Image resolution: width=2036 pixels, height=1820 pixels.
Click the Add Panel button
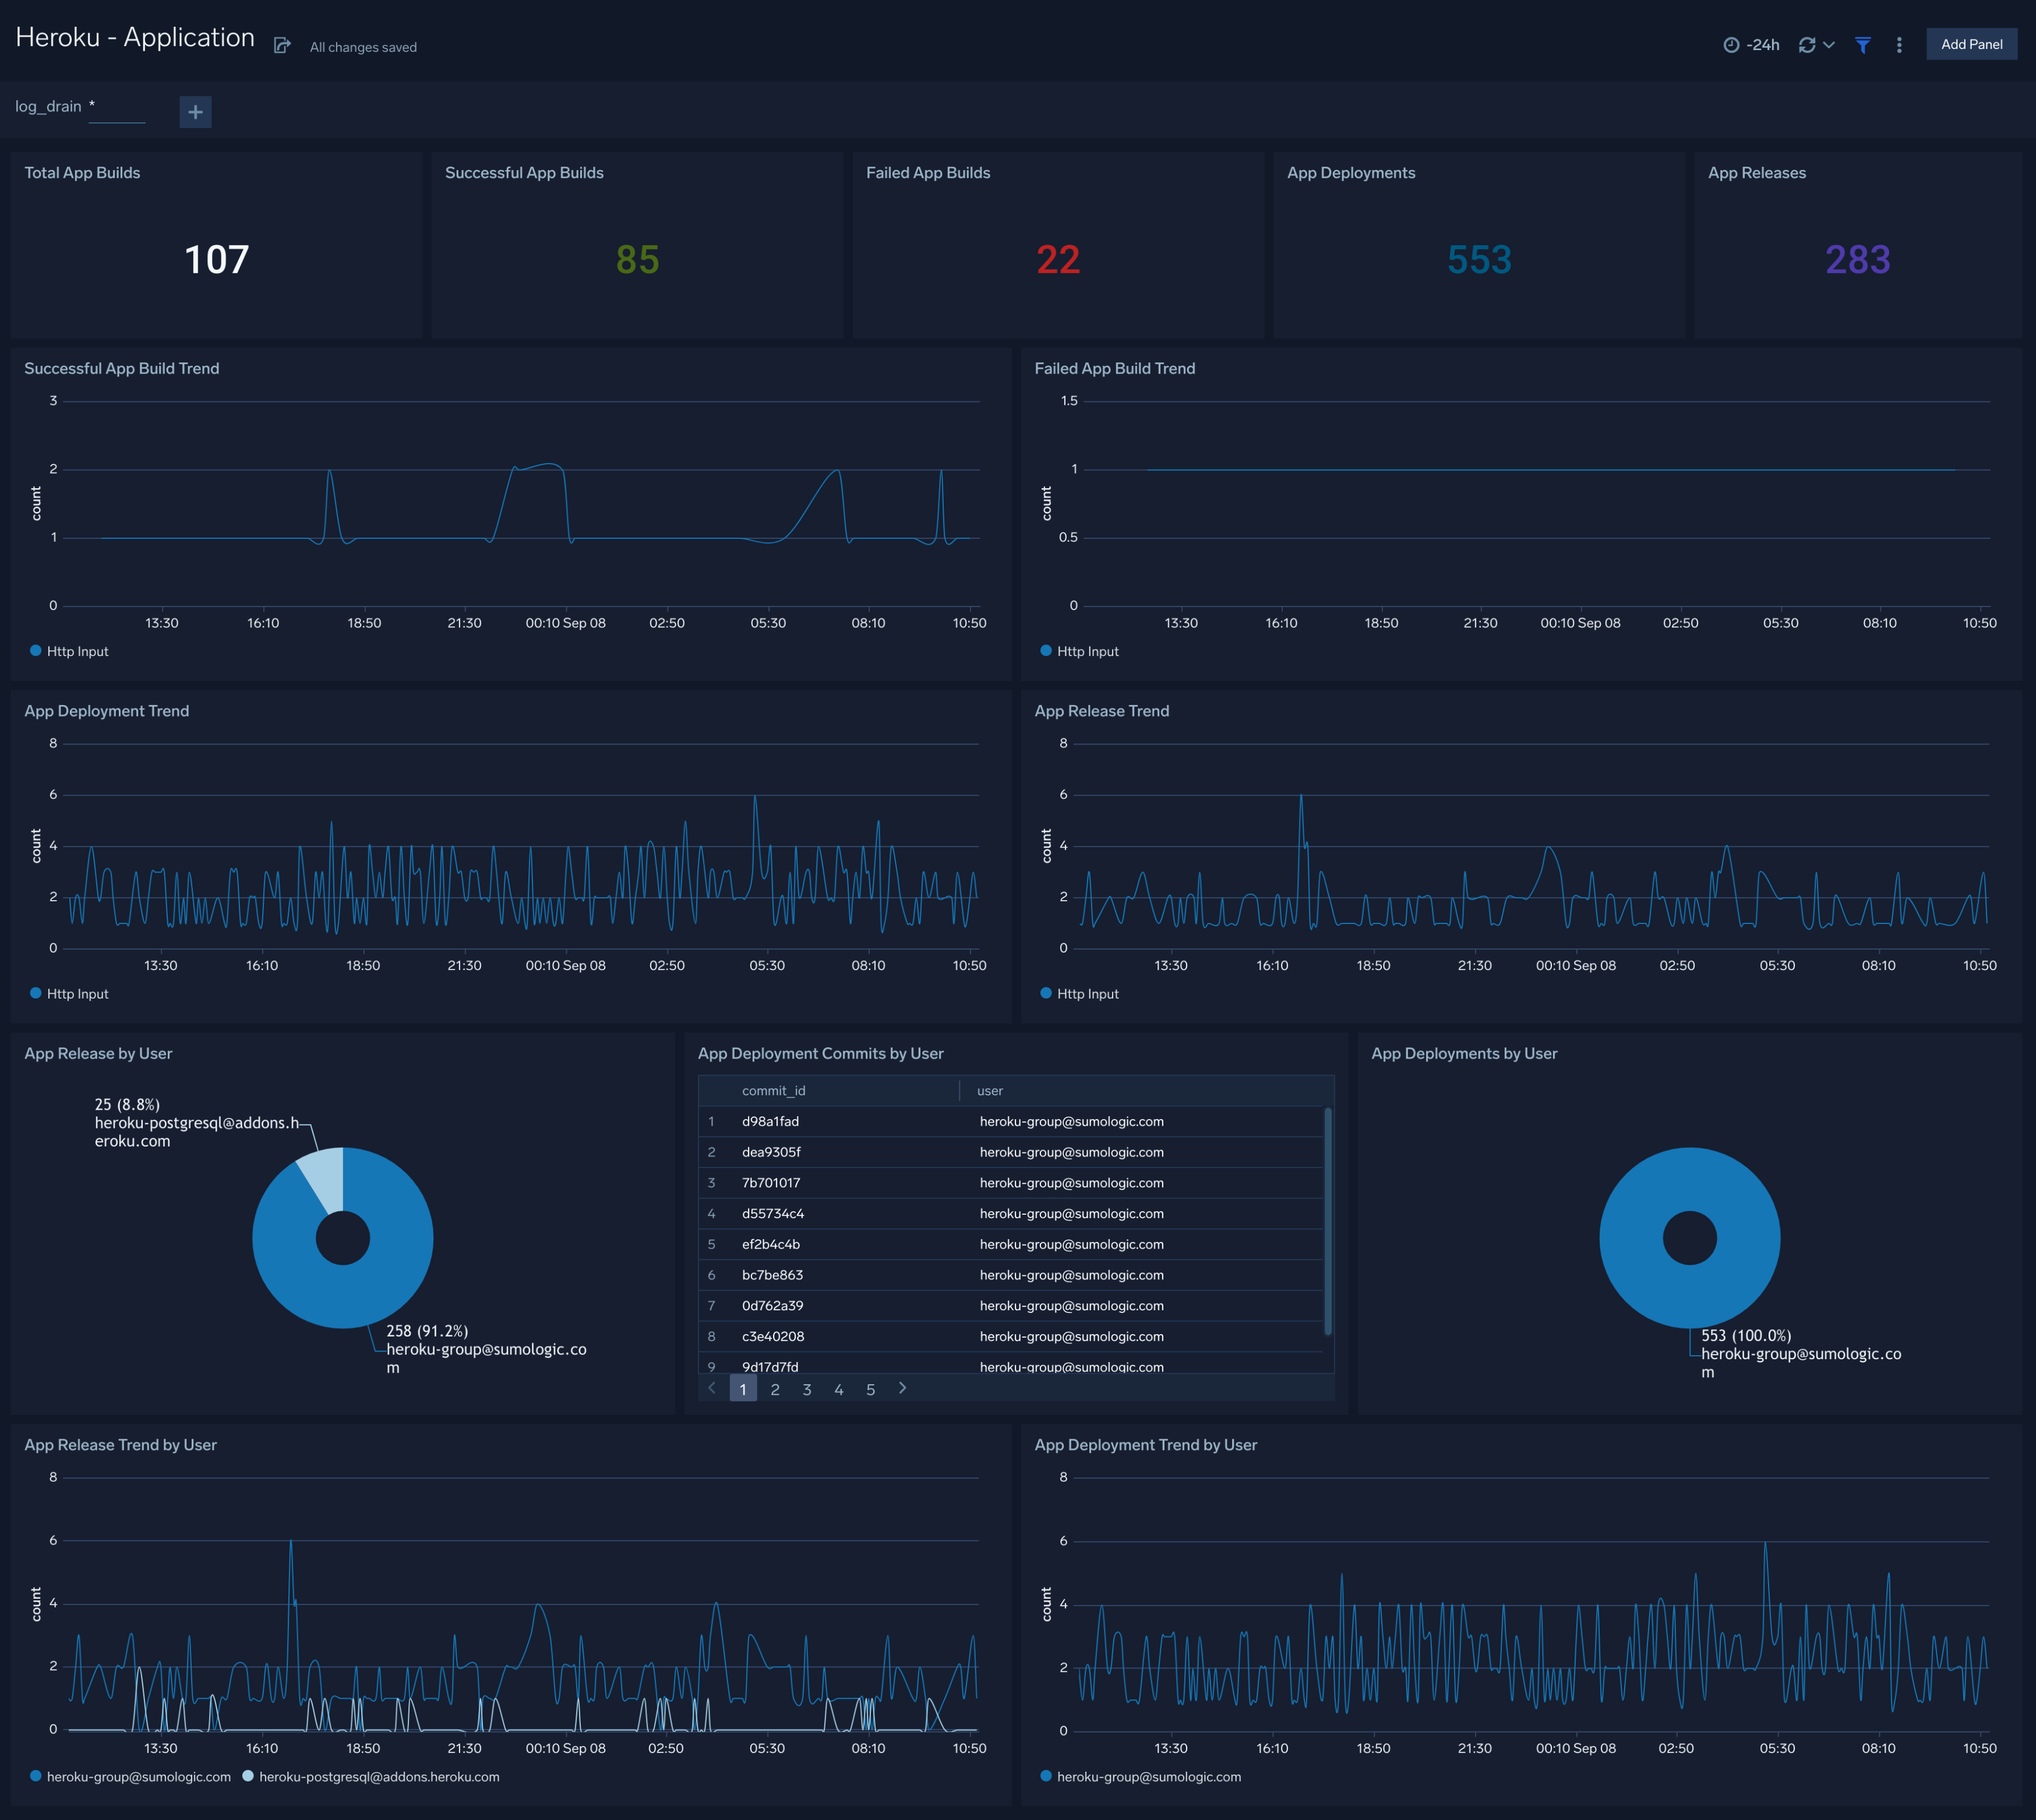[x=1971, y=44]
